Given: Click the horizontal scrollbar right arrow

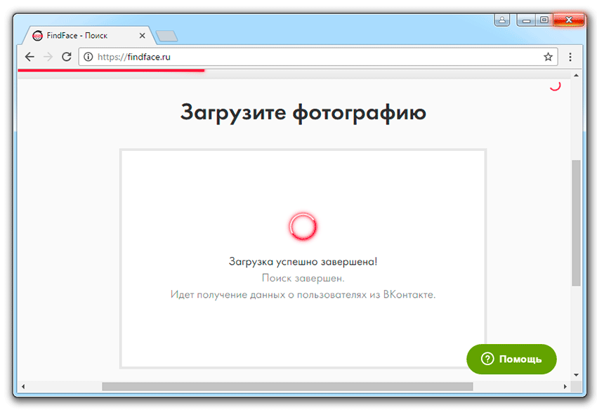Looking at the screenshot, I should pyautogui.click(x=565, y=386).
